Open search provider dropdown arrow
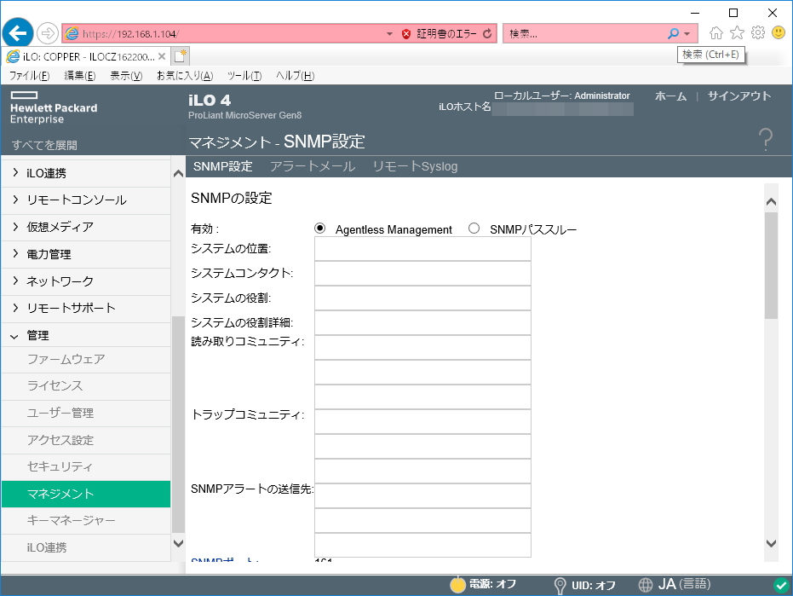Viewport: 793px width, 596px height. (x=687, y=34)
